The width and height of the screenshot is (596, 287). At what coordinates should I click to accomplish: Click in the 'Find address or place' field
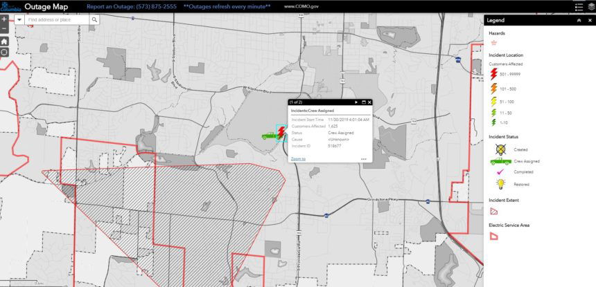[x=58, y=20]
